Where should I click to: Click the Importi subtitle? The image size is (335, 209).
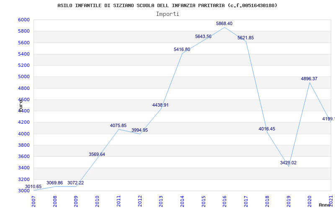point(167,14)
